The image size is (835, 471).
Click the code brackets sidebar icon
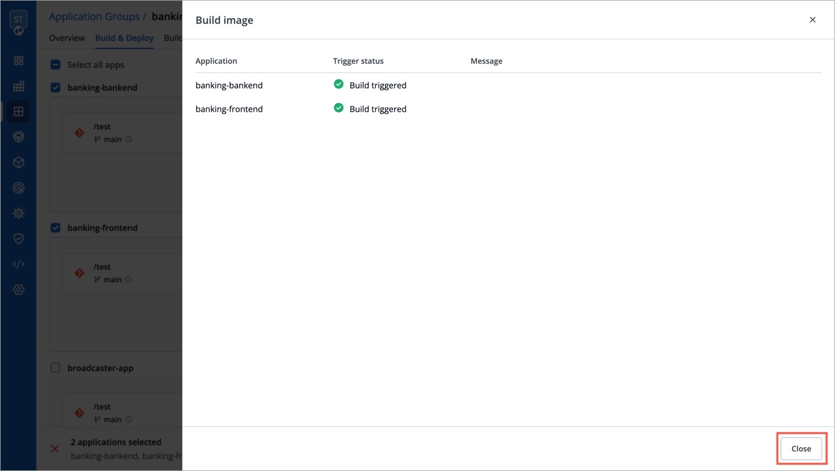click(x=19, y=264)
